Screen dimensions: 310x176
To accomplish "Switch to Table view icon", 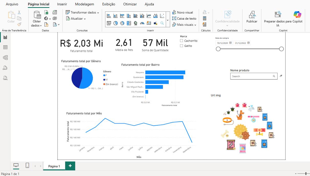I will (5, 47).
